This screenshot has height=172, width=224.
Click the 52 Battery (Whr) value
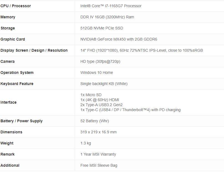point(94,121)
